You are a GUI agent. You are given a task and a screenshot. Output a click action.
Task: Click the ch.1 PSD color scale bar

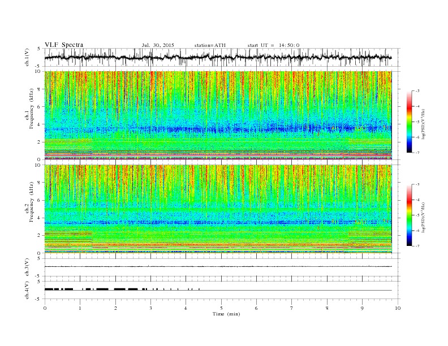409,122
